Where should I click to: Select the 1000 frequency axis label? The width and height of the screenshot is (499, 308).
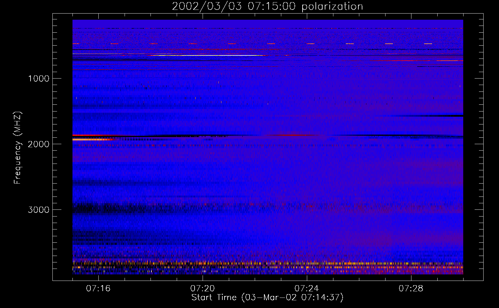(39, 79)
